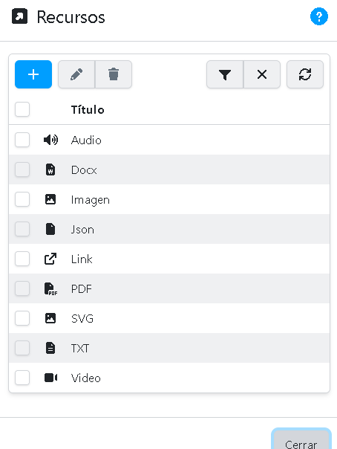Viewport: 337px width, 449px height.
Task: Toggle the select-all checkbox near Título
Action: tap(22, 109)
